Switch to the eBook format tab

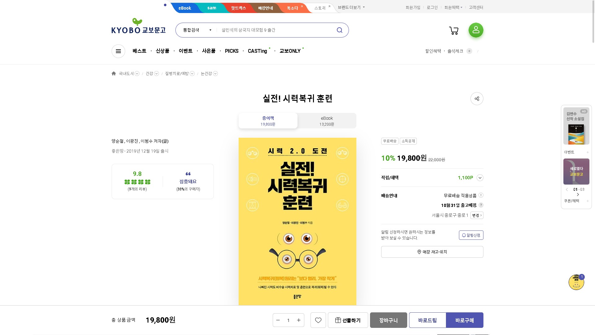pyautogui.click(x=327, y=121)
